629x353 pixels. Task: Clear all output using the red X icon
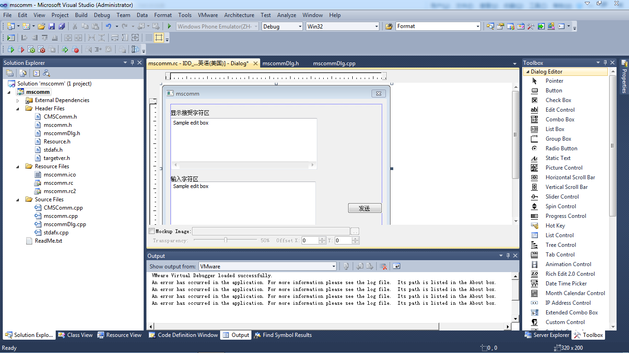click(383, 266)
